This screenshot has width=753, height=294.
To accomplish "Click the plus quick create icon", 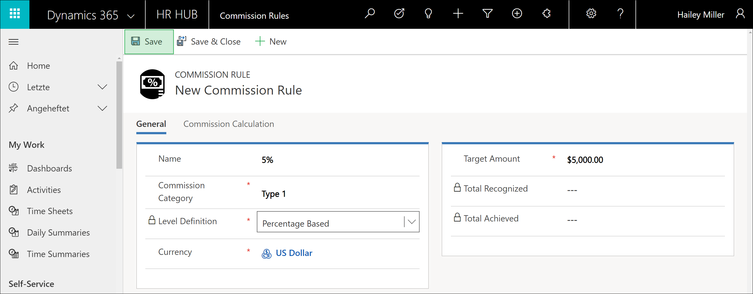I will coord(458,14).
